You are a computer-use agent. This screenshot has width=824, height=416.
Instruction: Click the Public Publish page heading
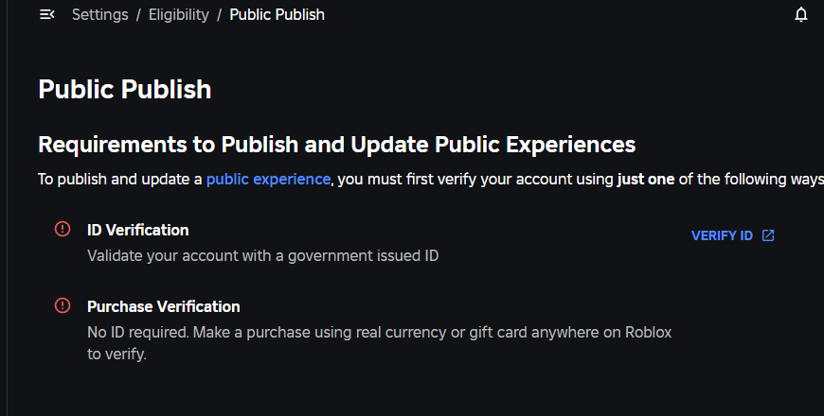click(124, 91)
